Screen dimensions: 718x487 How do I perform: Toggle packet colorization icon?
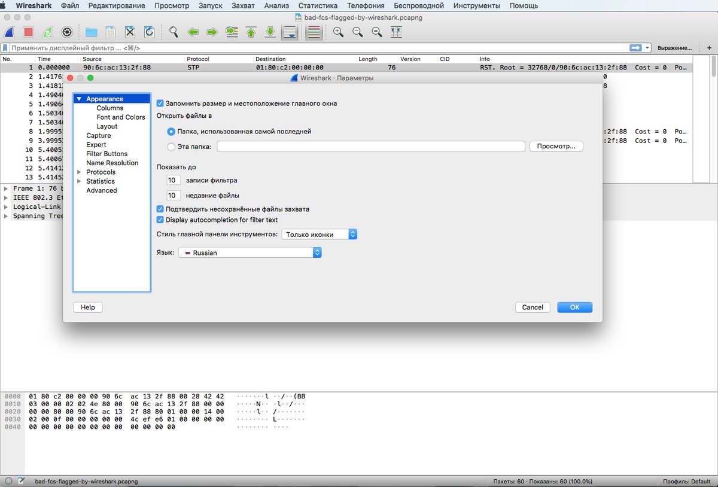coord(314,32)
